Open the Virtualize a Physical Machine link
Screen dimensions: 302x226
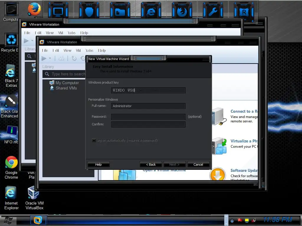click(x=244, y=141)
